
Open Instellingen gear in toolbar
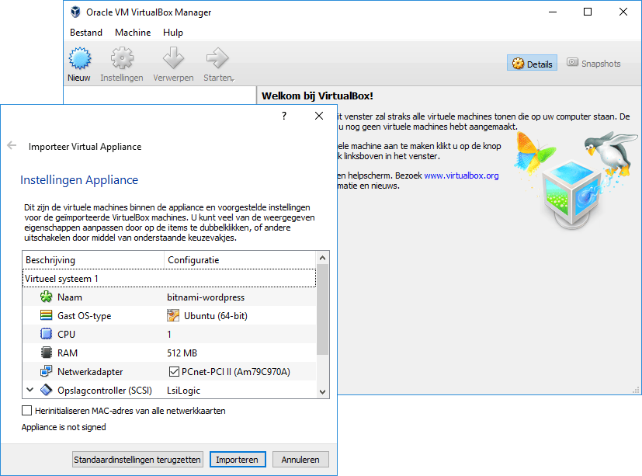pyautogui.click(x=122, y=58)
